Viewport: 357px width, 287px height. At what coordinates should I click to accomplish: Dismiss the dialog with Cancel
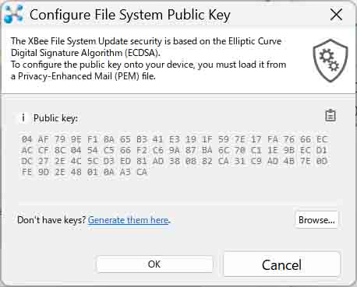tap(281, 264)
